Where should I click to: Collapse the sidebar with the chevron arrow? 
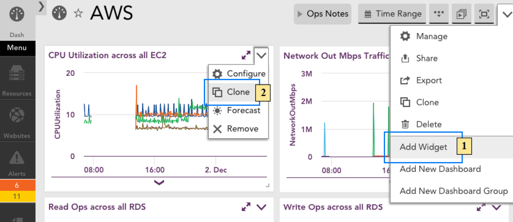pos(41,6)
